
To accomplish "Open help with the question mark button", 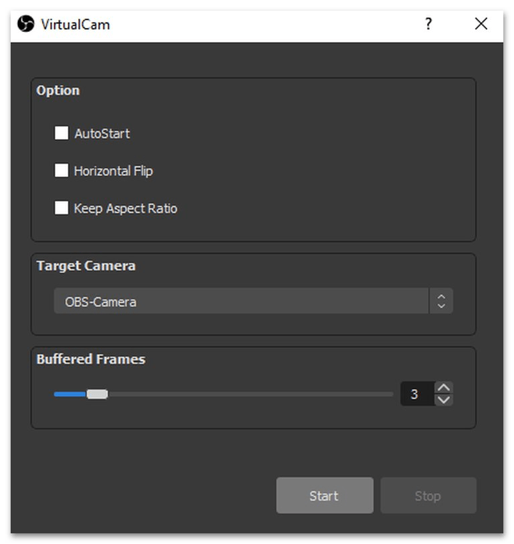I will (x=429, y=24).
